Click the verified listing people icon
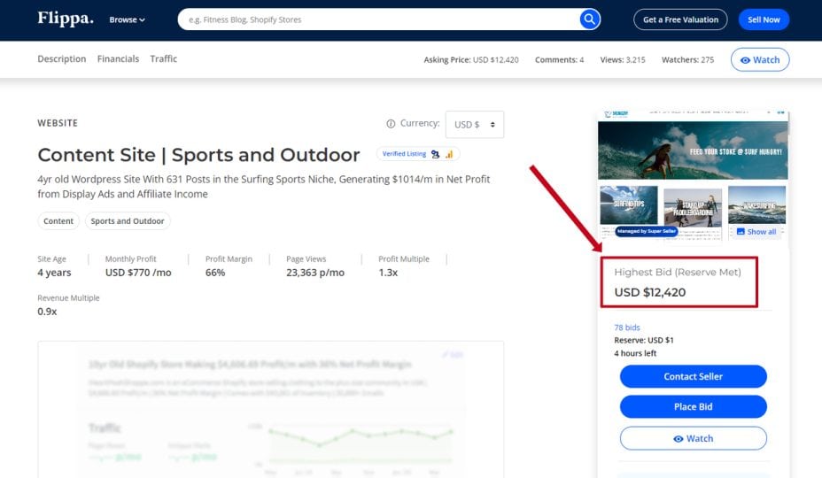The width and height of the screenshot is (822, 478). pos(435,154)
